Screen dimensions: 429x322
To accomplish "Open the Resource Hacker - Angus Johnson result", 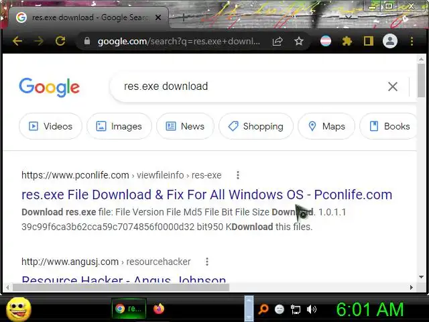I will pos(123,279).
